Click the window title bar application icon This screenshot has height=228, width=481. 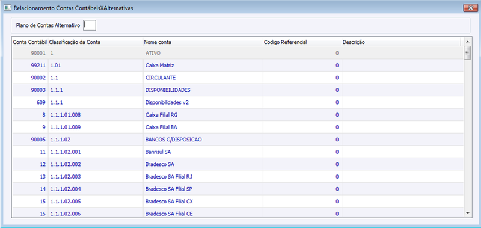pyautogui.click(x=7, y=8)
